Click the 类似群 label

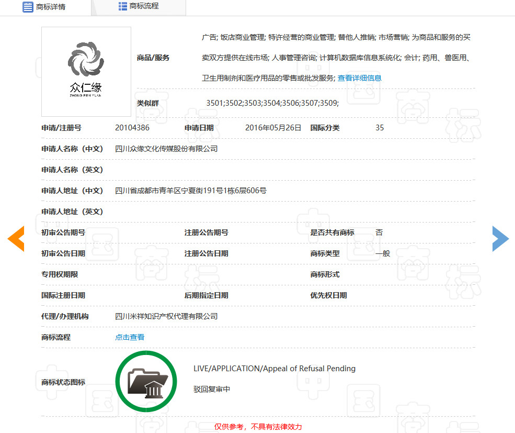(148, 103)
